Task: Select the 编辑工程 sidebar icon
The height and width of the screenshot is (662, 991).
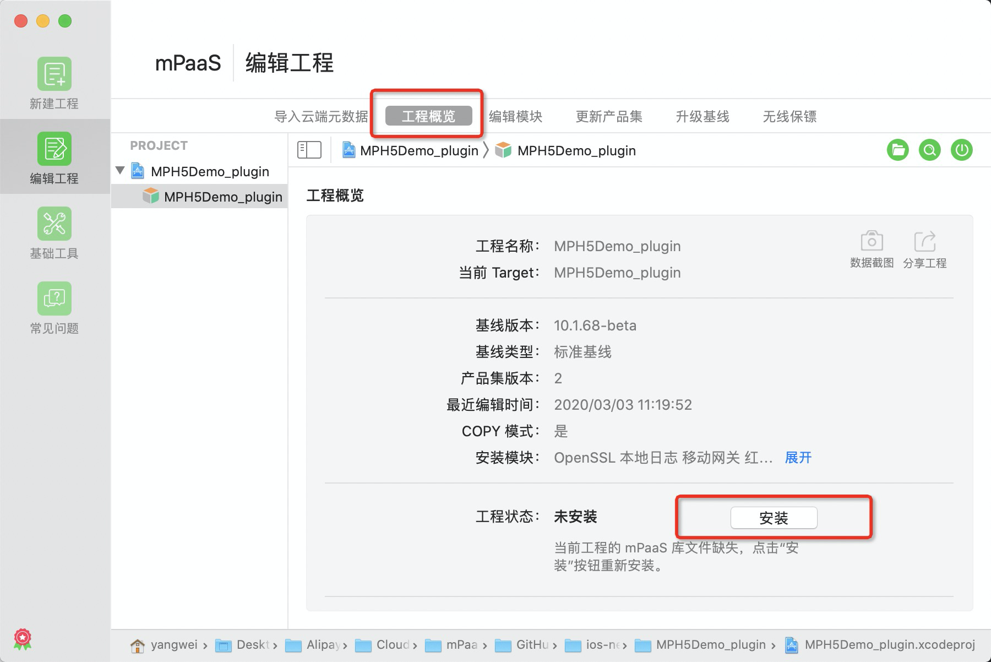Action: click(x=55, y=149)
